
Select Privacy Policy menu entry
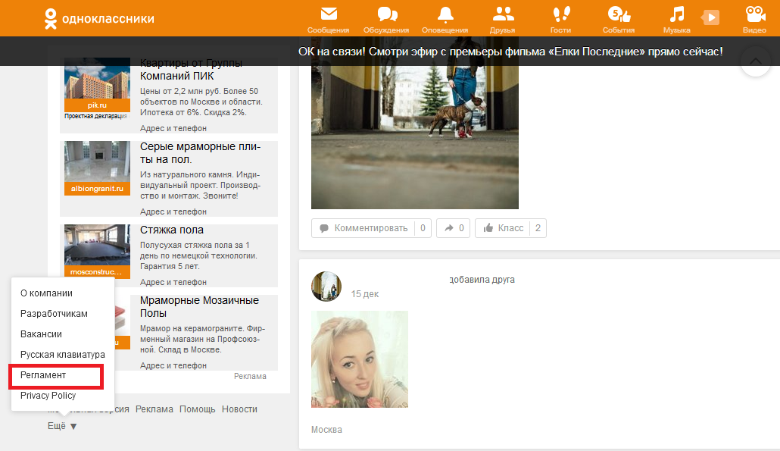[48, 396]
